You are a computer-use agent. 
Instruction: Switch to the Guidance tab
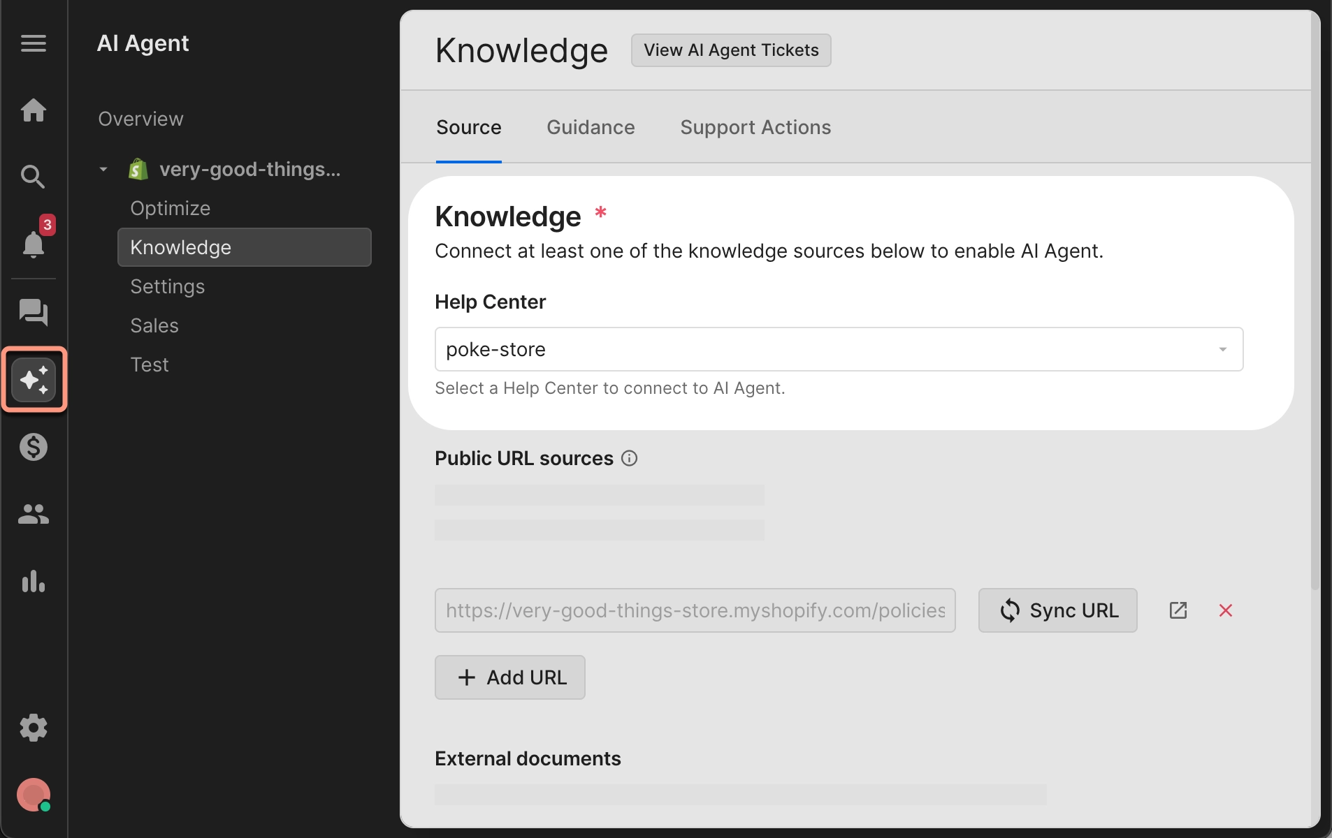[591, 127]
